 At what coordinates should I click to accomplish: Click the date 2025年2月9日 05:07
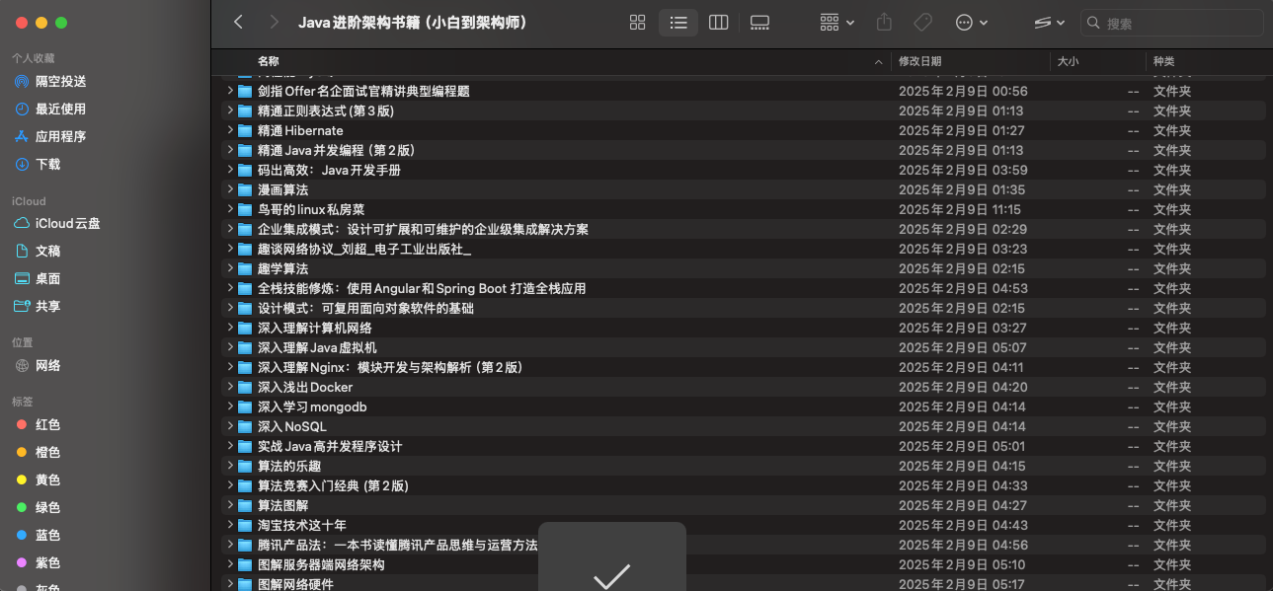(963, 347)
